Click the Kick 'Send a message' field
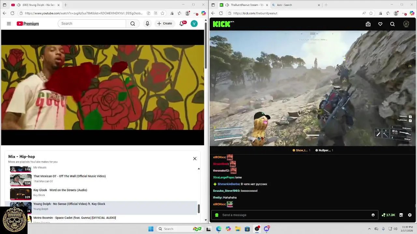Image resolution: width=417 pixels, height=234 pixels. (295, 215)
